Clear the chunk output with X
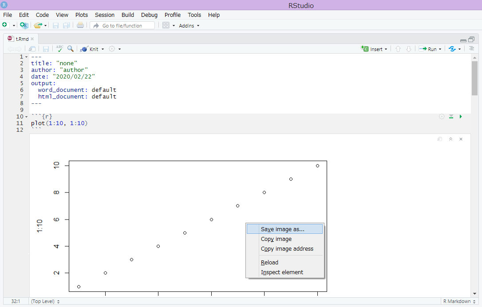The height and width of the screenshot is (307, 482). tap(461, 139)
